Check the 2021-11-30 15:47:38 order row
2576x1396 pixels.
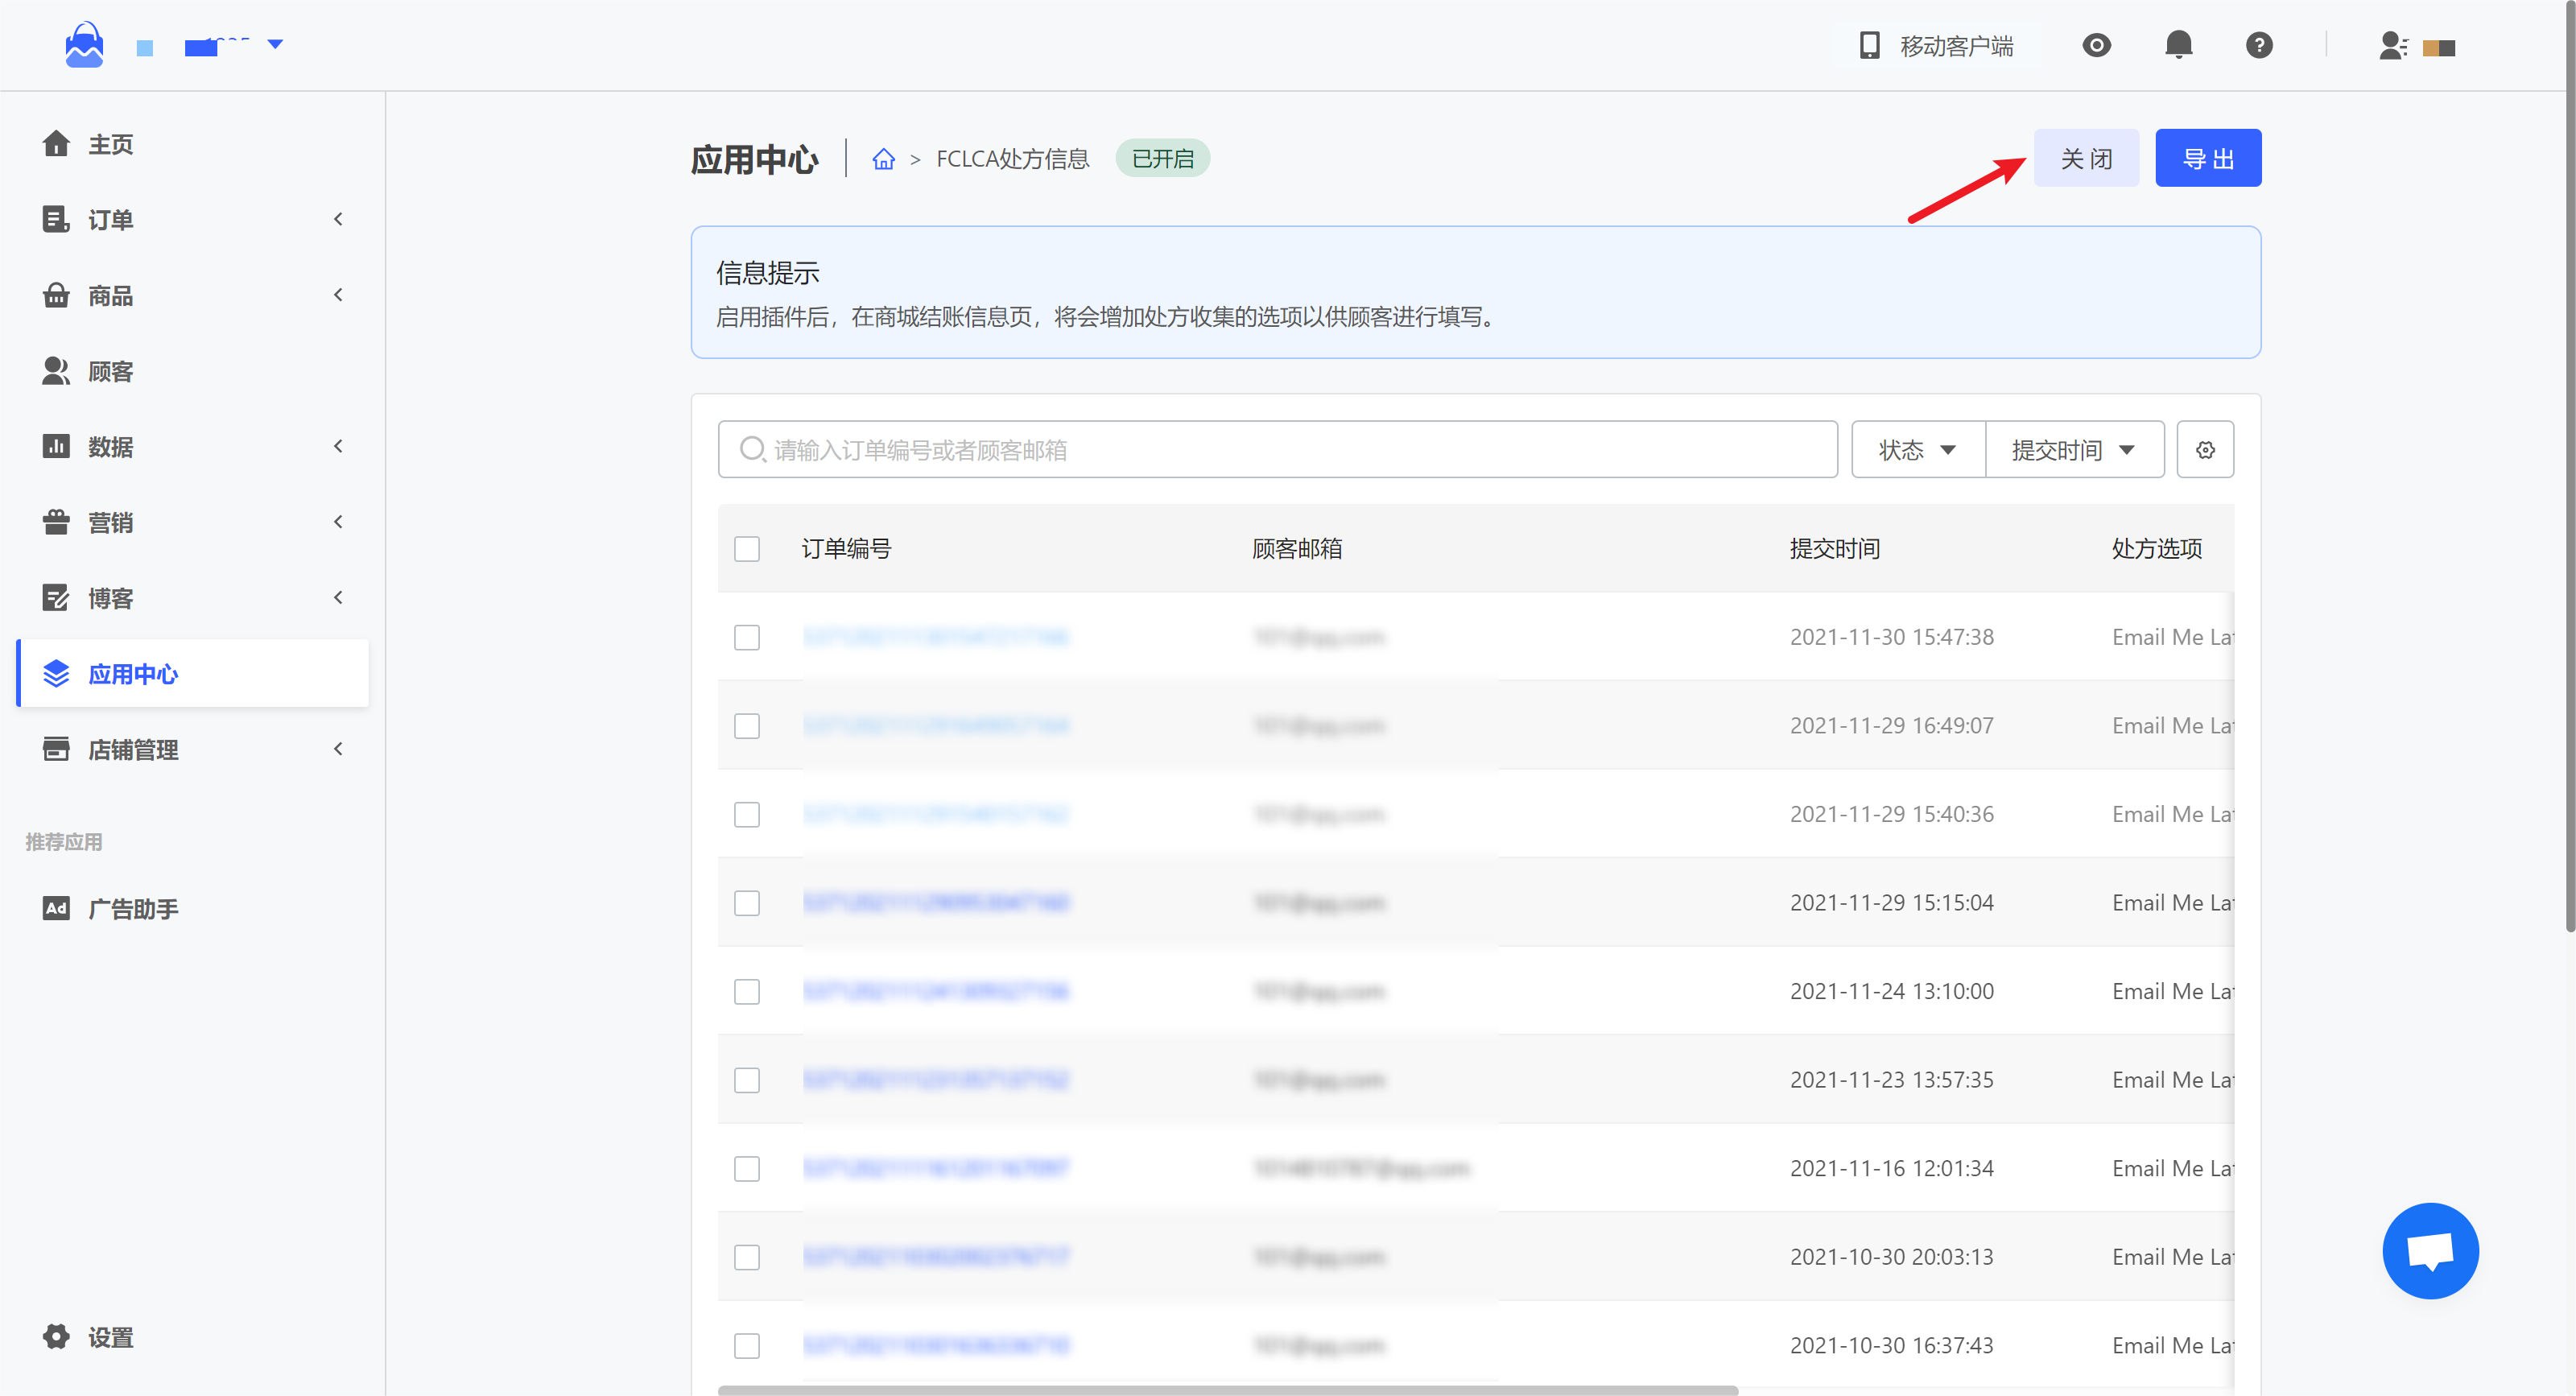[x=747, y=637]
